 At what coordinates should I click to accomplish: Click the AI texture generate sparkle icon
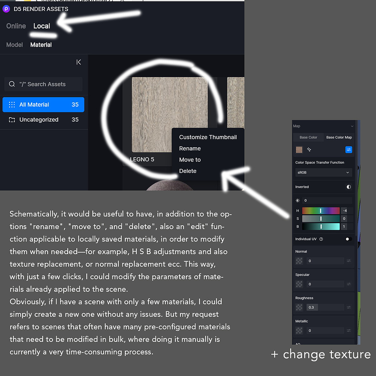coord(309,149)
